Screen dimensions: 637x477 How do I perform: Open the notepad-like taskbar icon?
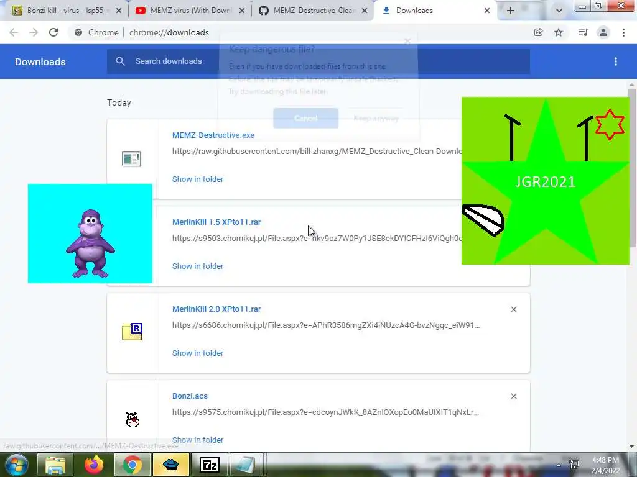click(x=246, y=465)
